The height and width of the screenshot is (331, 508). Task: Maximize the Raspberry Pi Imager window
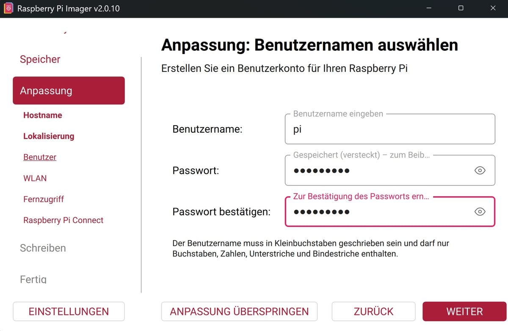461,8
